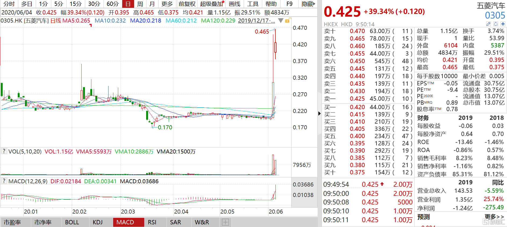
Task: Open the 帮助 help menu
Action: click(271, 4)
